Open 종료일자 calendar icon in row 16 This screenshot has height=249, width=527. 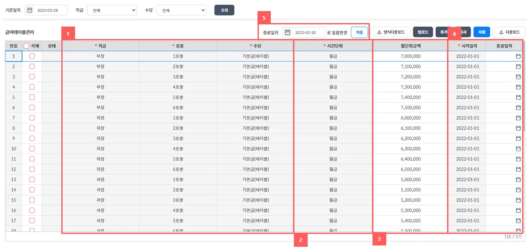coord(518,210)
